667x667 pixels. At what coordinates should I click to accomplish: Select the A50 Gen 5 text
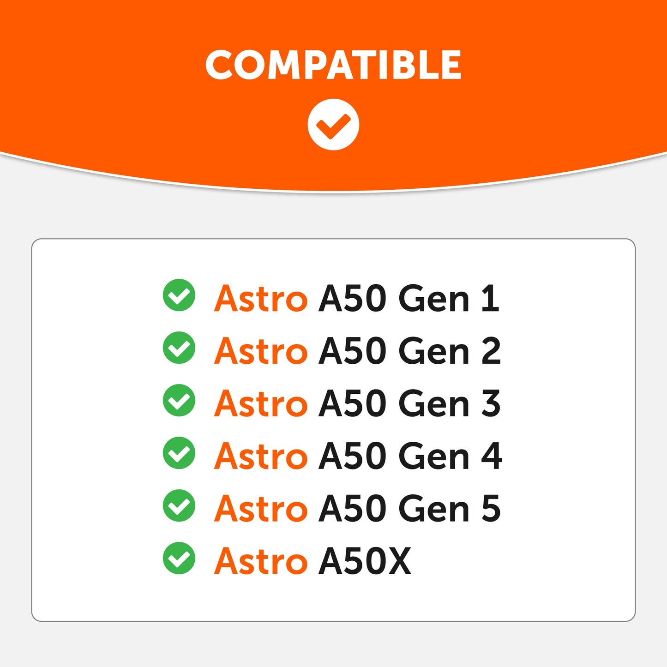(x=410, y=509)
